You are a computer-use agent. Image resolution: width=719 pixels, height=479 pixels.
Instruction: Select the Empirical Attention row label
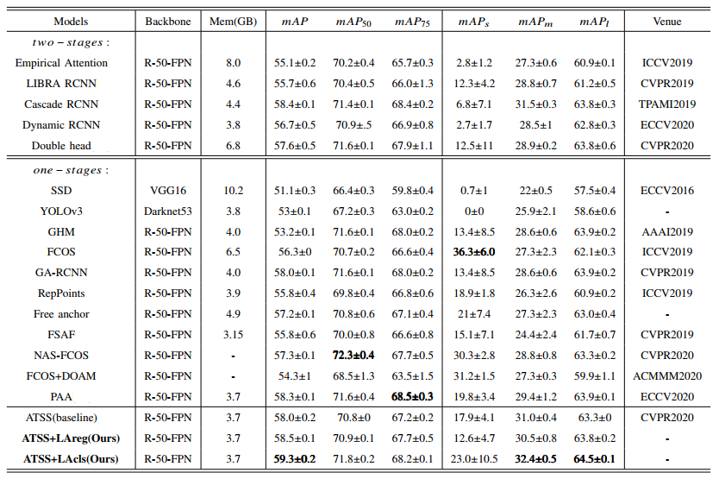point(62,63)
